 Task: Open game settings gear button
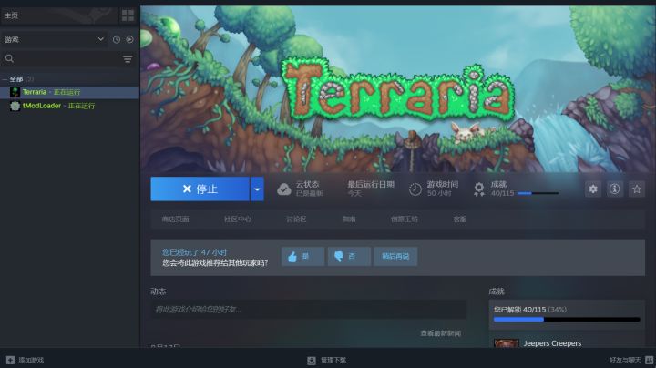593,189
